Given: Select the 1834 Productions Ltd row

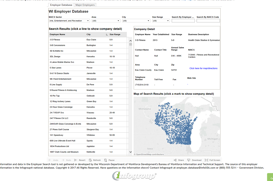Looking at the screenshot, I should point(88,146).
